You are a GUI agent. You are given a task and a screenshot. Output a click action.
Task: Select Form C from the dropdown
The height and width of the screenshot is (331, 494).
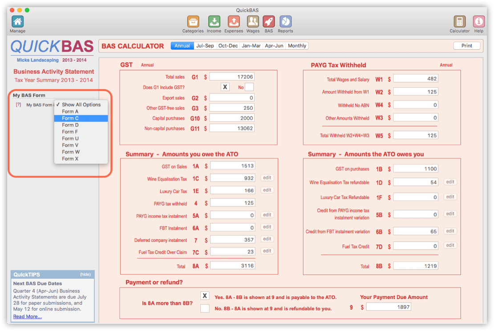(81, 118)
